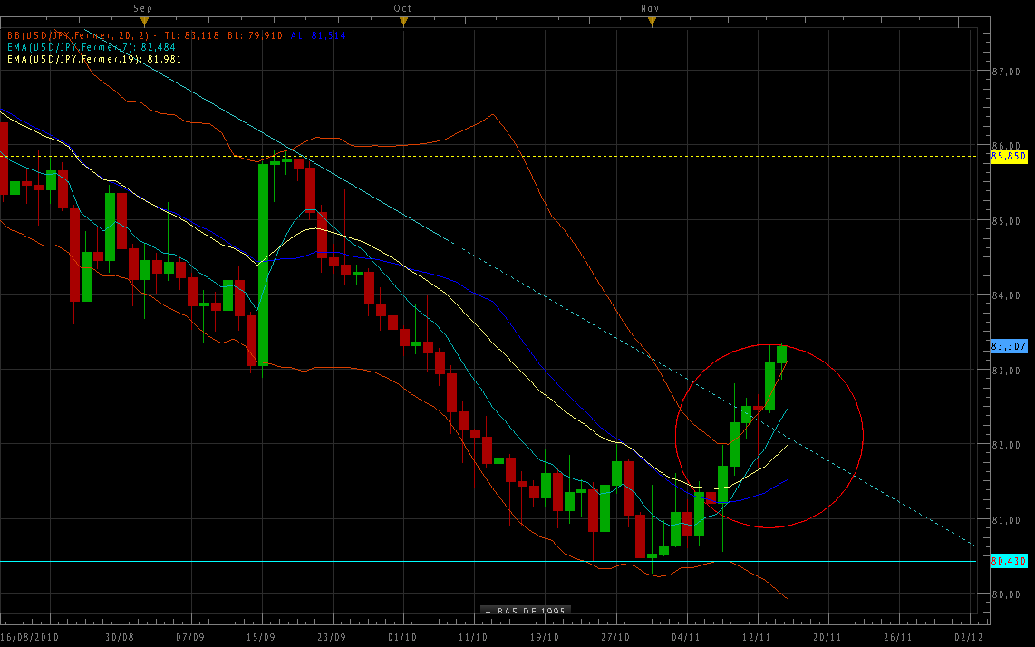The width and height of the screenshot is (1035, 647).
Task: Click the 15/09 date on the time axis
Action: [261, 637]
